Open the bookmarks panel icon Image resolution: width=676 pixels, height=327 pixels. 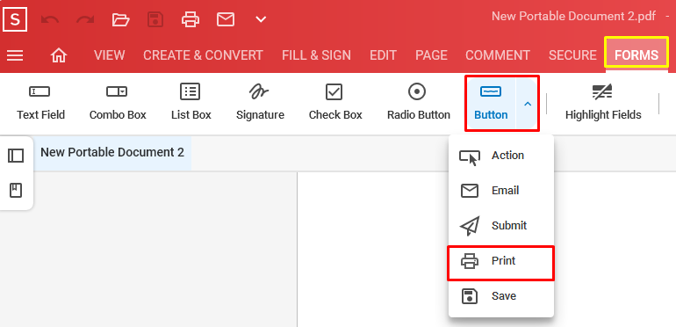tap(16, 190)
